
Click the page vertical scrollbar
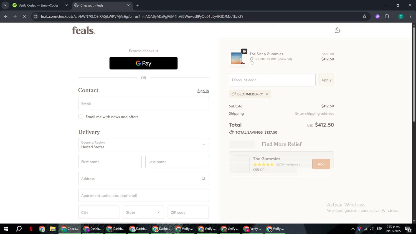tap(414, 75)
